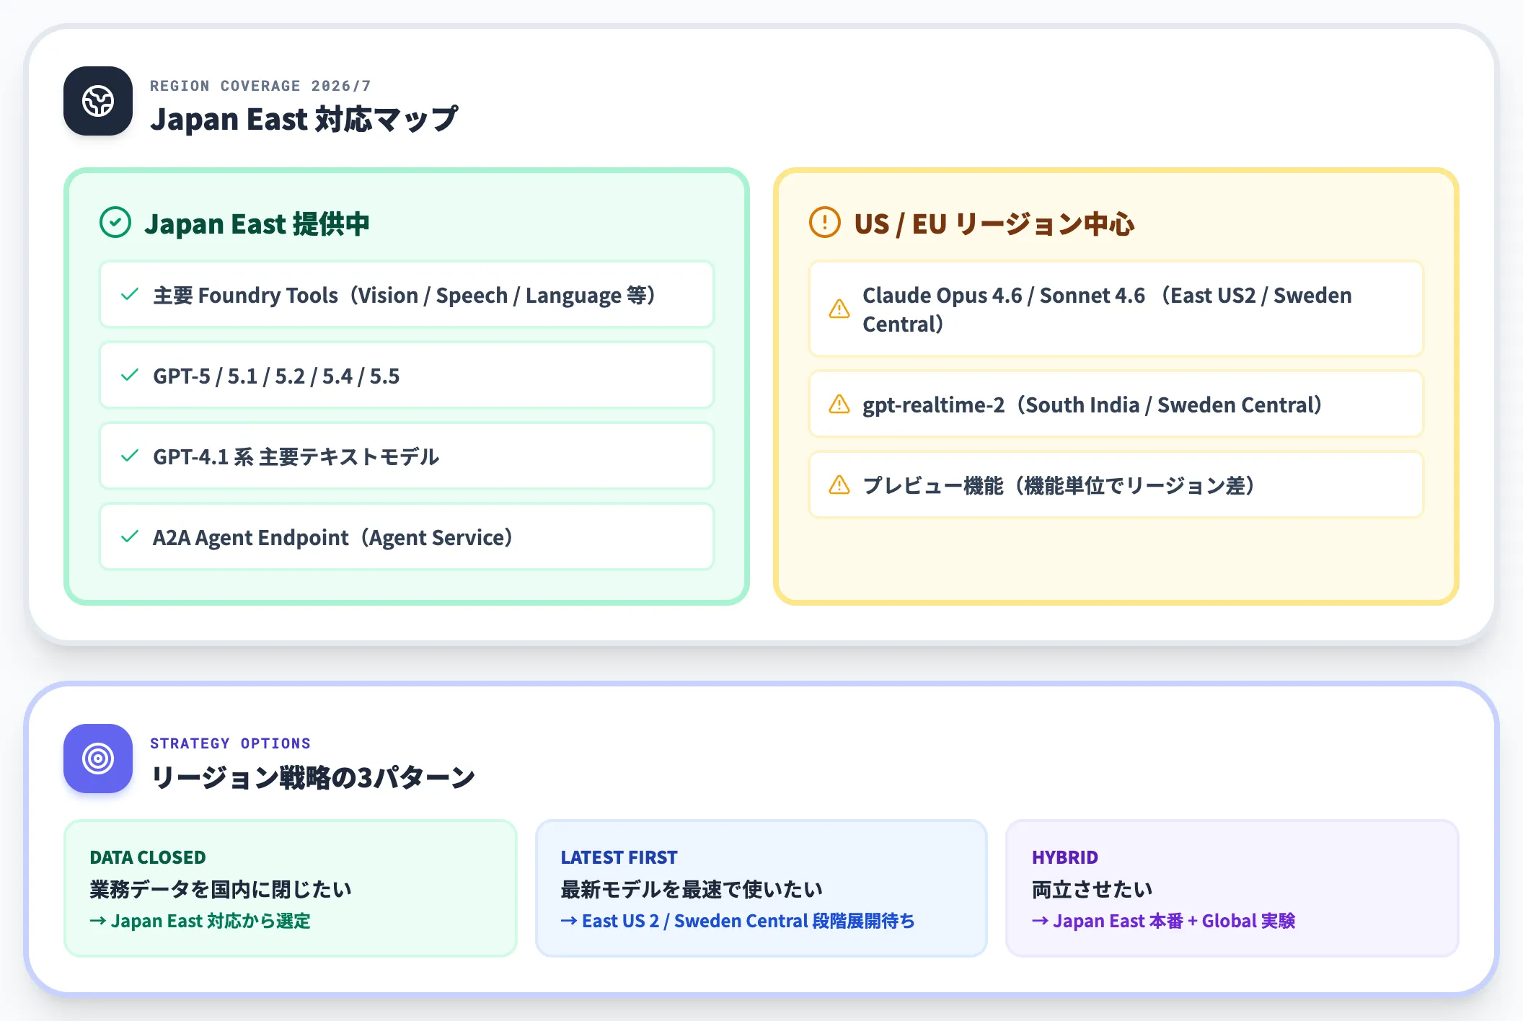Screen dimensions: 1523x1021
Task: Click the → East US 2 / Sweden Central 段階展開待ち link
Action: click(x=738, y=921)
